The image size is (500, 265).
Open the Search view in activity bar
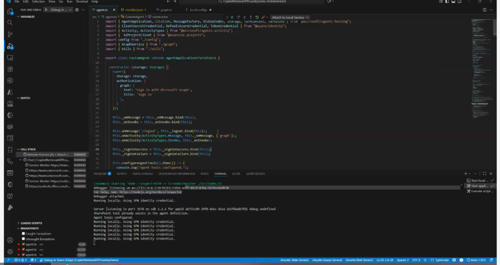pyautogui.click(x=10, y=22)
